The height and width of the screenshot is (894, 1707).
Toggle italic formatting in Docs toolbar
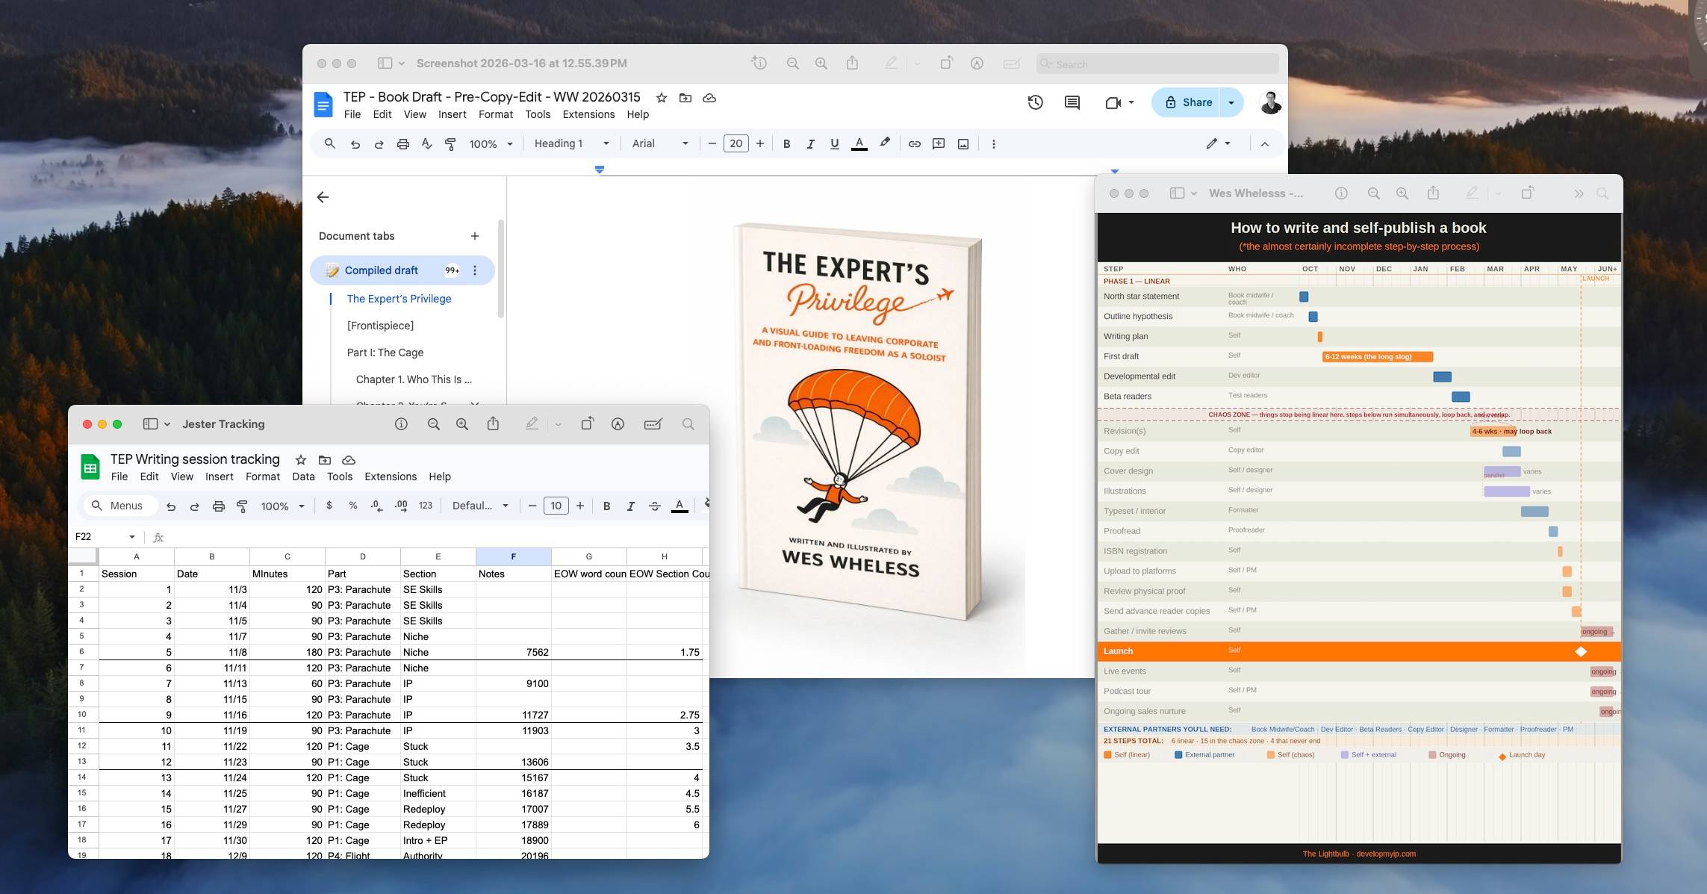tap(810, 144)
